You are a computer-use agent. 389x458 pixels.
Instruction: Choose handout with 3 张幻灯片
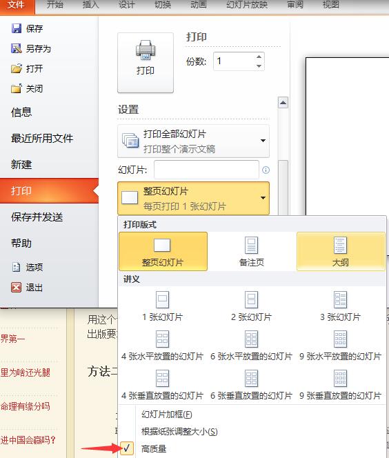[341, 306]
